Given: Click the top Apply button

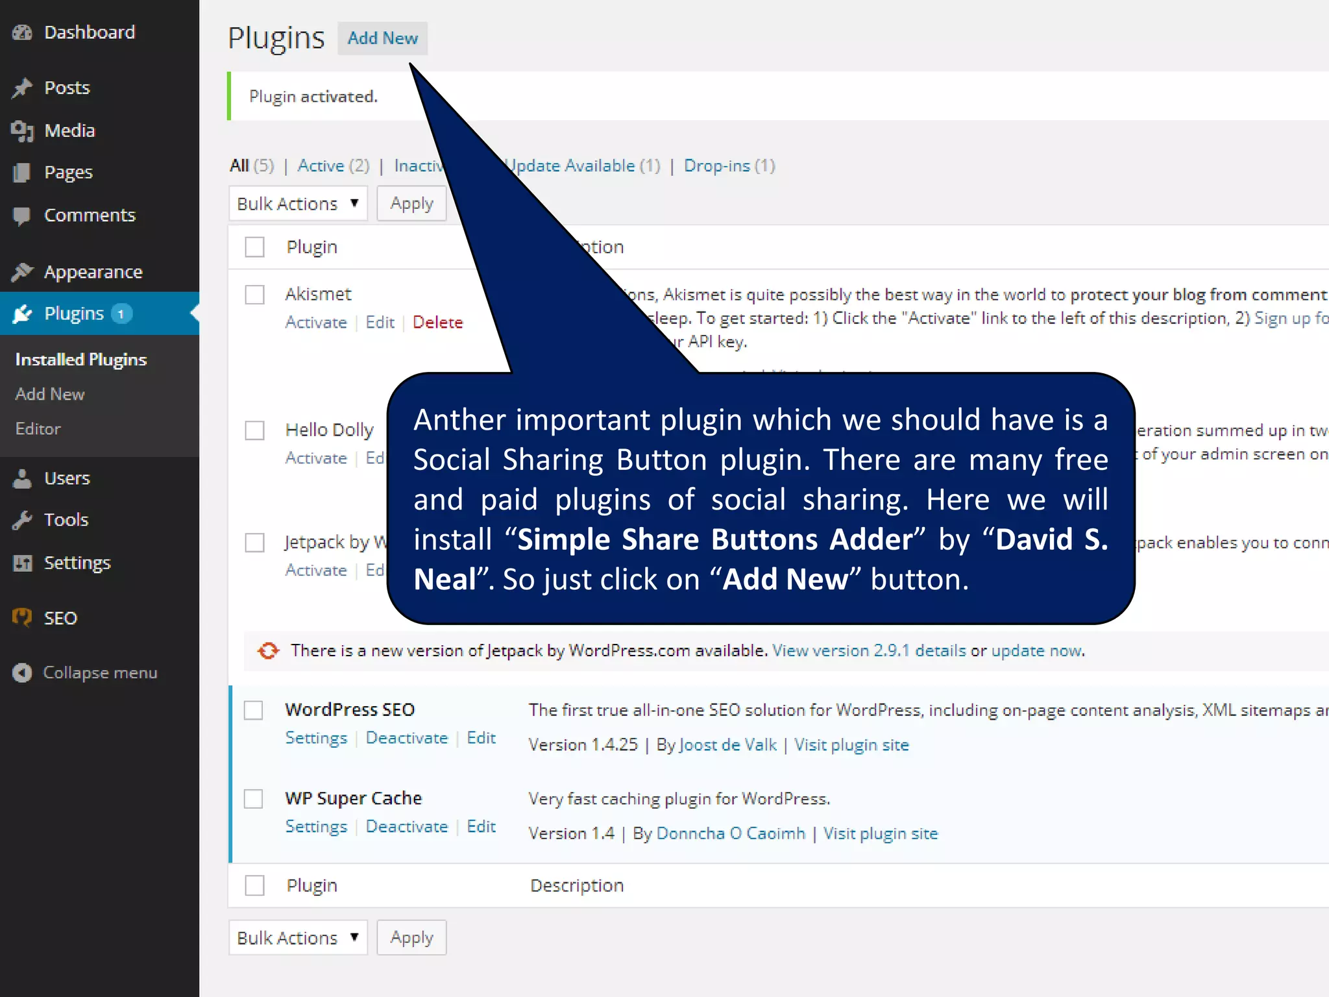Looking at the screenshot, I should point(411,204).
